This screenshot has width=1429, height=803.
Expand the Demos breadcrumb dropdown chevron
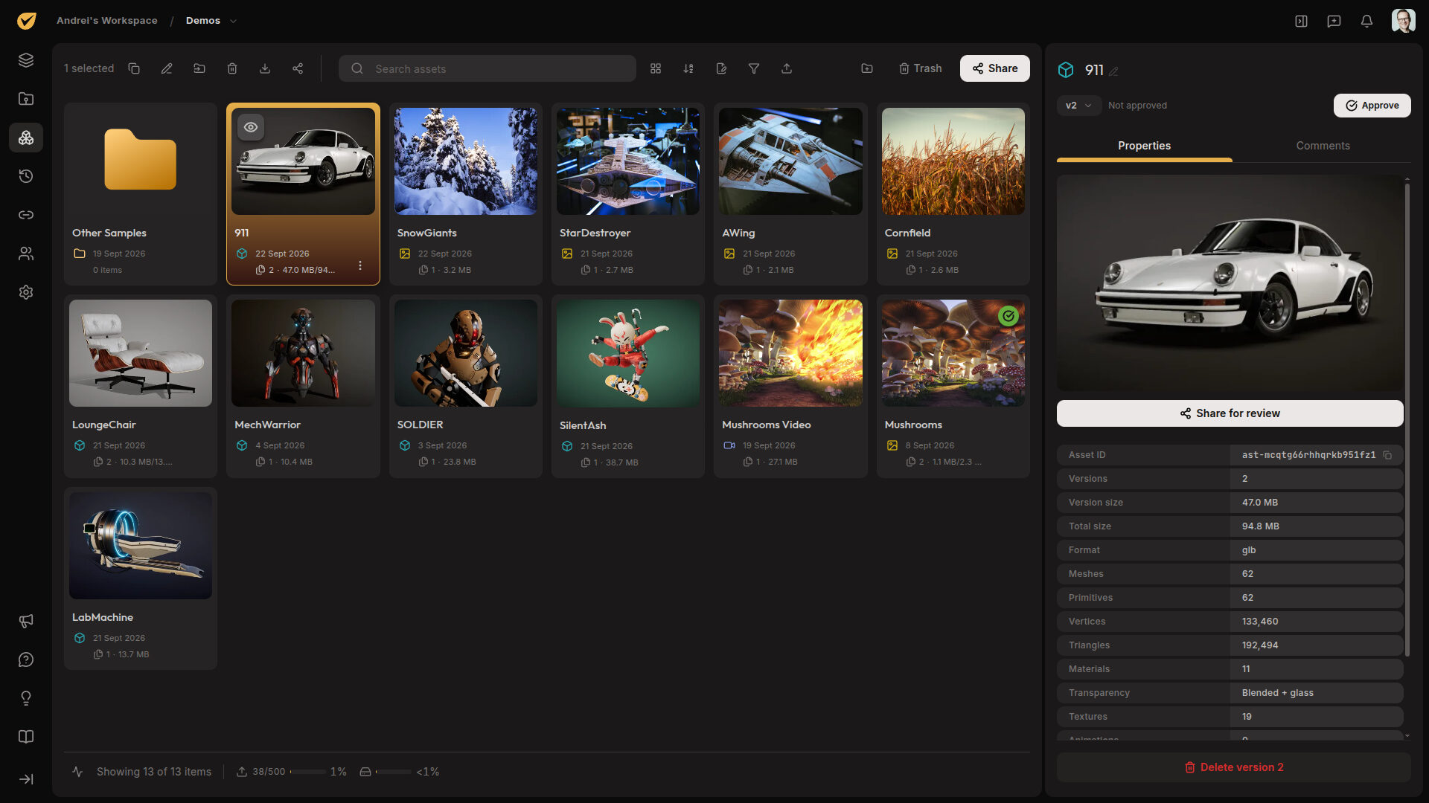tap(233, 21)
